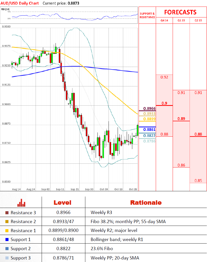This screenshot has width=207, height=262.
Task: Click the Weekly PP; 20-day SMA rationale
Action: (115, 258)
